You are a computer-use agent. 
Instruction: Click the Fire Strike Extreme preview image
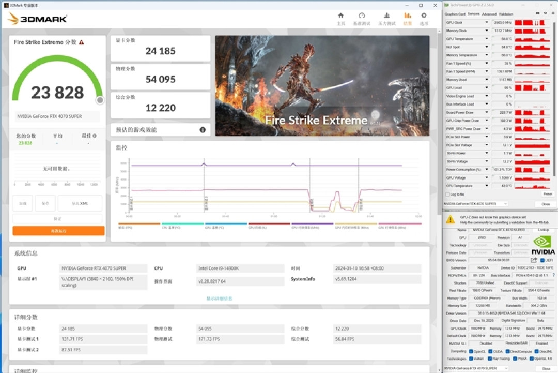click(322, 85)
